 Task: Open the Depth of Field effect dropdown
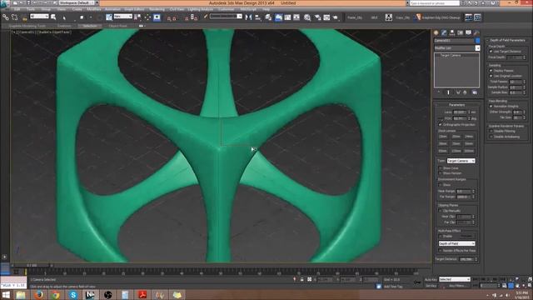click(457, 243)
